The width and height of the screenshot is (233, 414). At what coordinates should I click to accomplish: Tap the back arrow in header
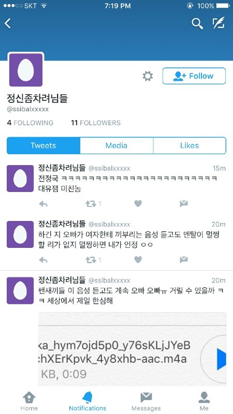[x=8, y=23]
